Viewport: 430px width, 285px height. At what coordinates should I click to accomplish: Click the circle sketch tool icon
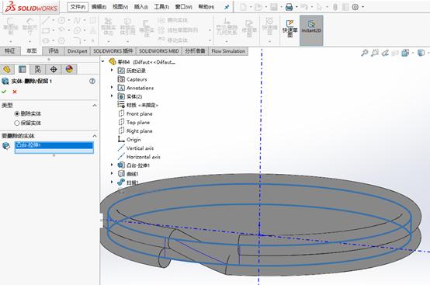point(61,20)
